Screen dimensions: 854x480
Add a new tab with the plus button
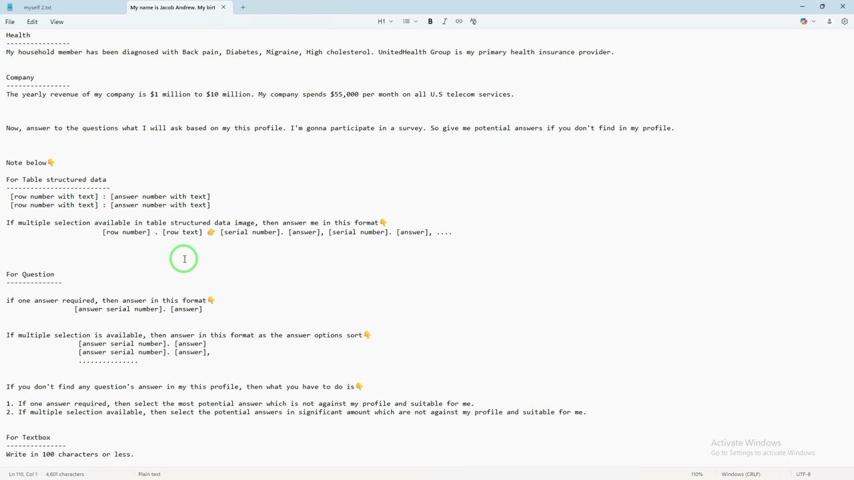pos(243,7)
